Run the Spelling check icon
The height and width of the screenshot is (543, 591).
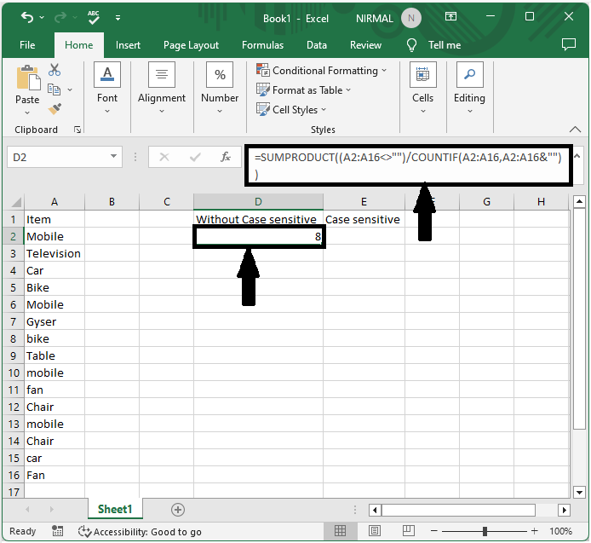coord(93,17)
